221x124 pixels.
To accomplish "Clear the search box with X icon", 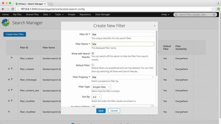I will (x=214, y=14).
